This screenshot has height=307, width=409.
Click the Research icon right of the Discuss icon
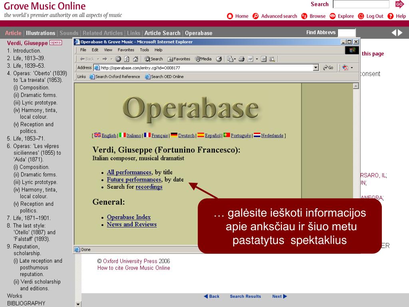point(272,59)
